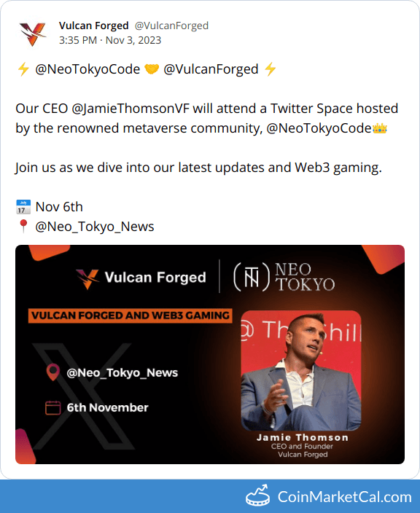Open the @JamieThomsonVF mention

[131, 109]
